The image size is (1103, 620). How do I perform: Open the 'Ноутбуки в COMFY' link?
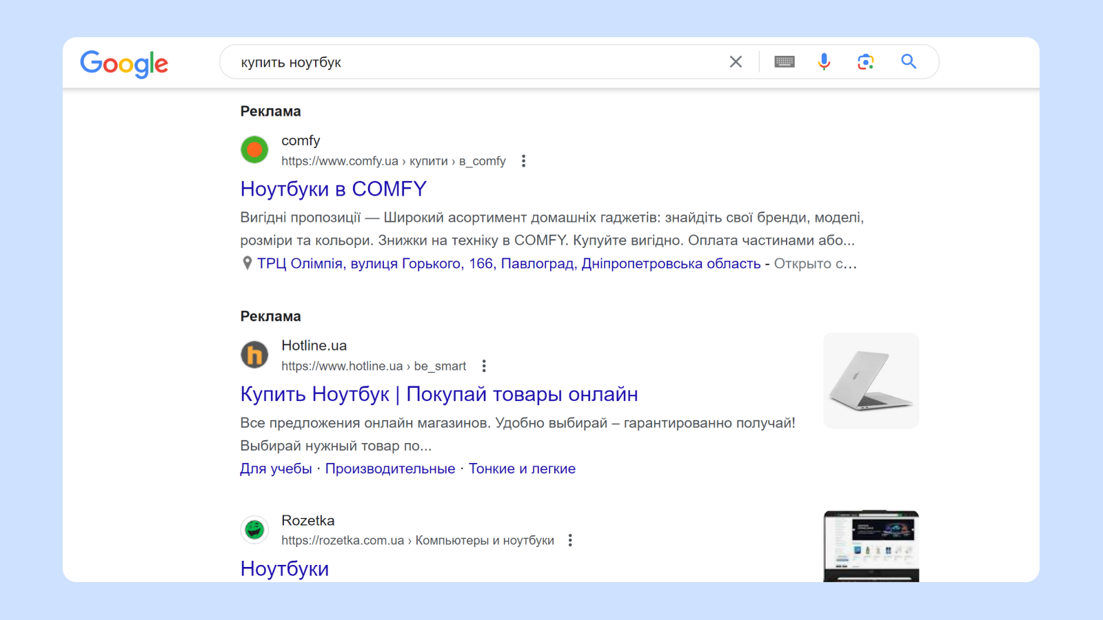[x=333, y=189]
